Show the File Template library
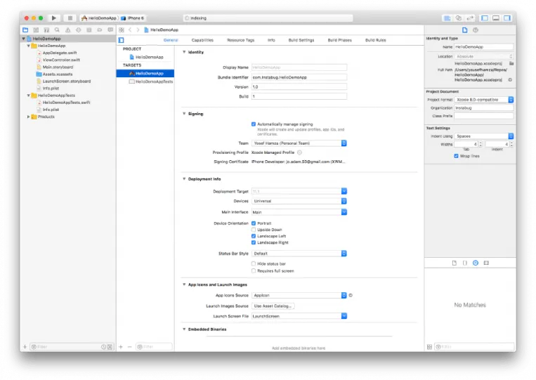The image size is (536, 380). (455, 263)
